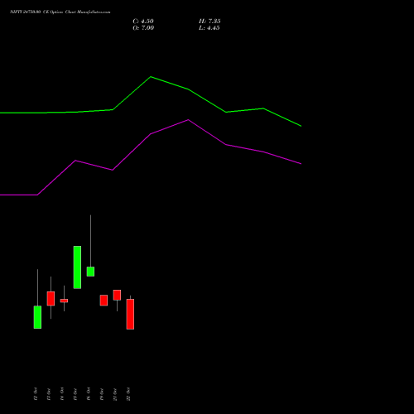Click the 15 Oct date label

(75, 394)
